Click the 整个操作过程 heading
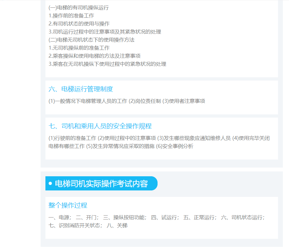Image resolution: width=289 pixels, height=252 pixels. (68, 205)
